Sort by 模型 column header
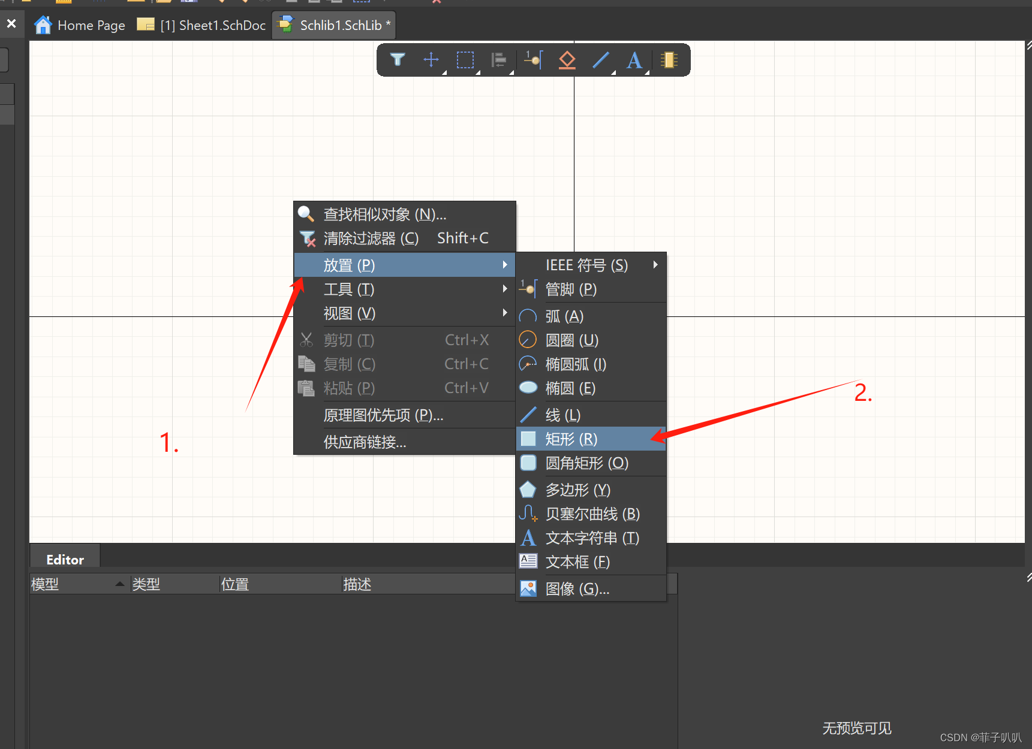 80,584
